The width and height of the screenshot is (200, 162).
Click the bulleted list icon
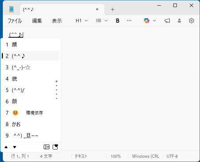[x=98, y=20]
